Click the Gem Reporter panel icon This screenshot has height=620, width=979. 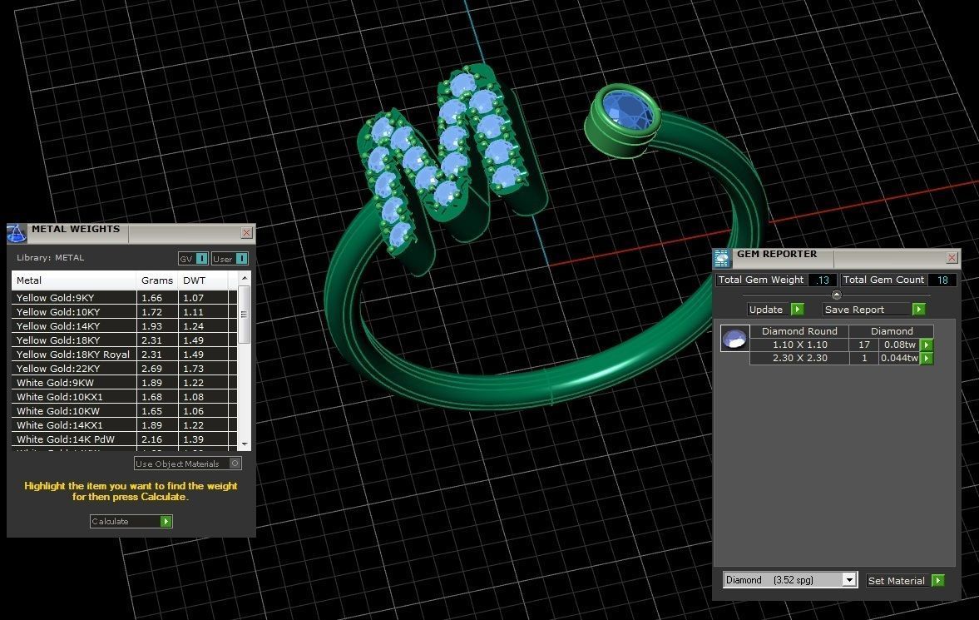[x=722, y=258]
